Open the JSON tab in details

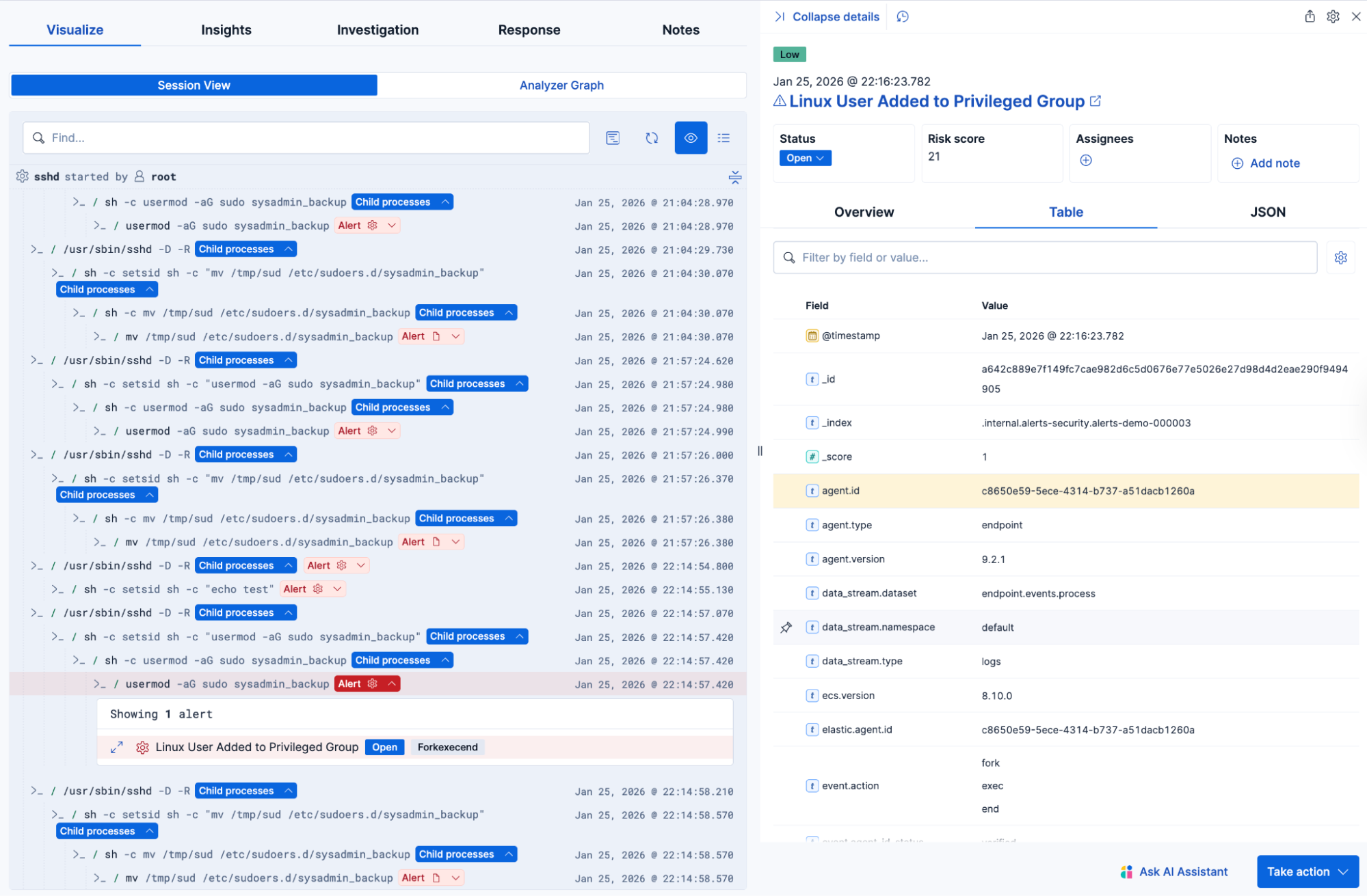pyautogui.click(x=1267, y=212)
